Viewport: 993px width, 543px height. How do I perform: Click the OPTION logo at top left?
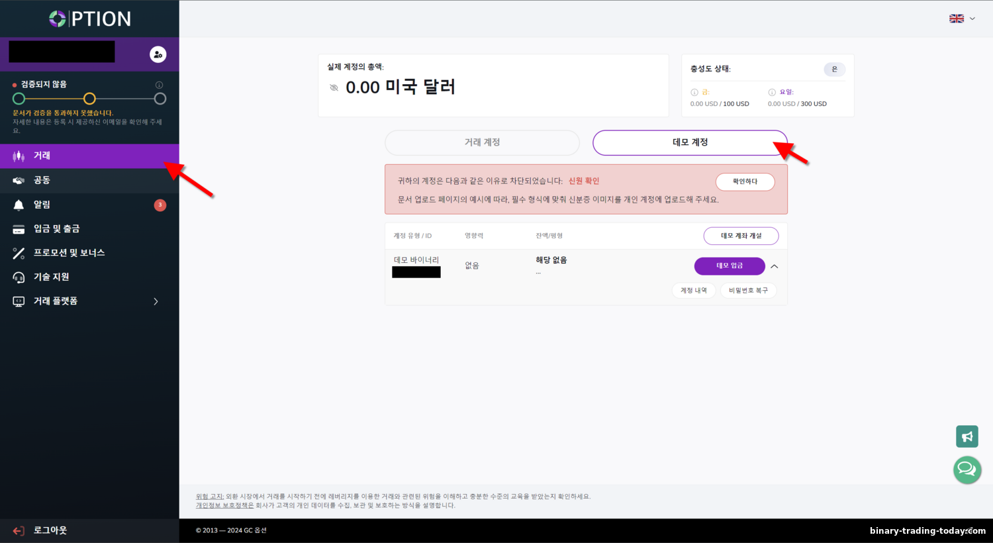point(90,19)
